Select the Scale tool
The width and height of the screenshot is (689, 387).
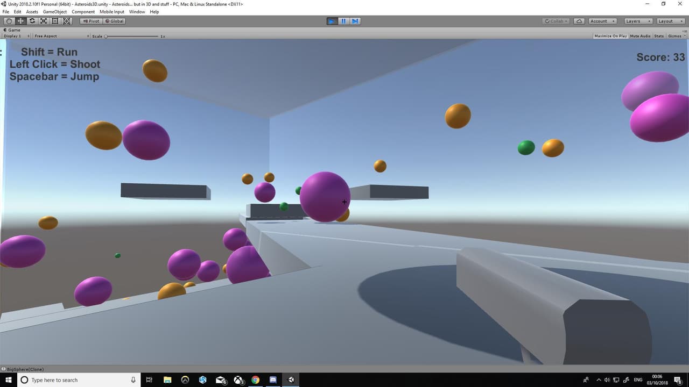click(x=44, y=21)
